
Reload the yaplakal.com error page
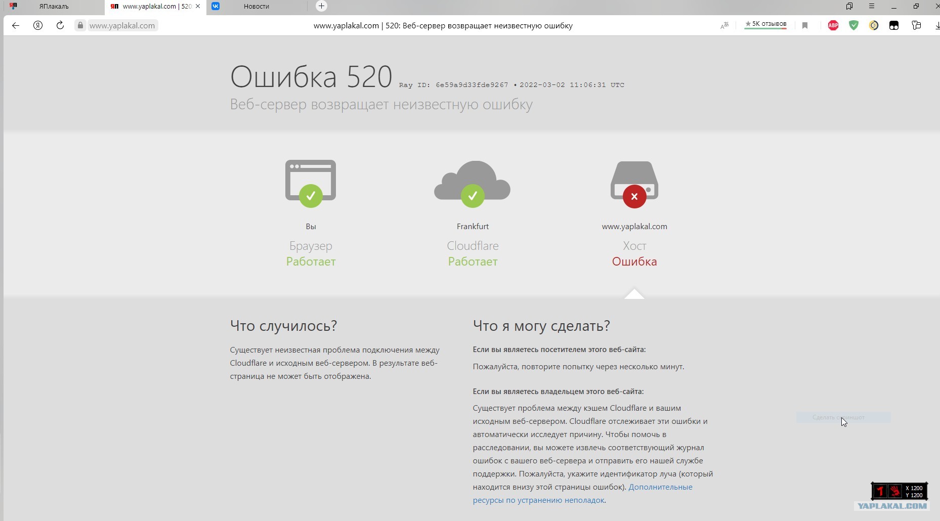60,25
